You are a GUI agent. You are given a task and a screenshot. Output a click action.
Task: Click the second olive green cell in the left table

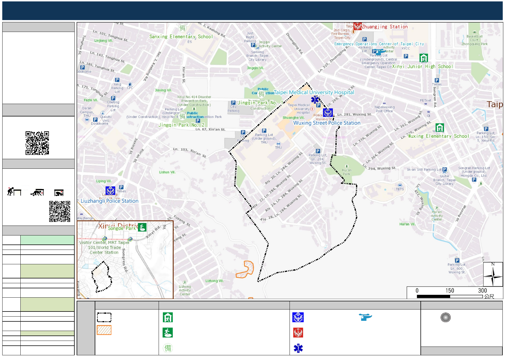click(x=47, y=304)
